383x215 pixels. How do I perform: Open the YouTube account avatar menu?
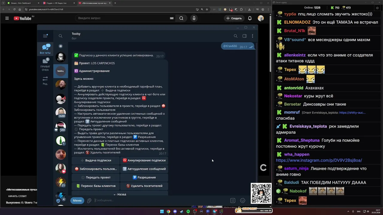coord(261,18)
